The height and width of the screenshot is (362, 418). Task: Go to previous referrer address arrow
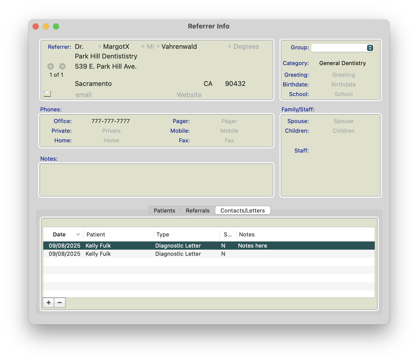pos(51,66)
